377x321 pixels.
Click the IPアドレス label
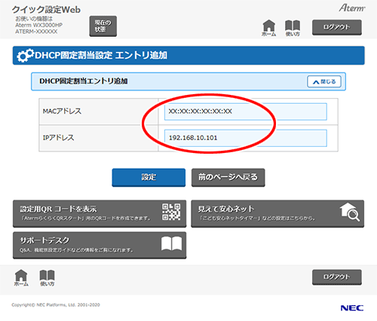coord(58,138)
